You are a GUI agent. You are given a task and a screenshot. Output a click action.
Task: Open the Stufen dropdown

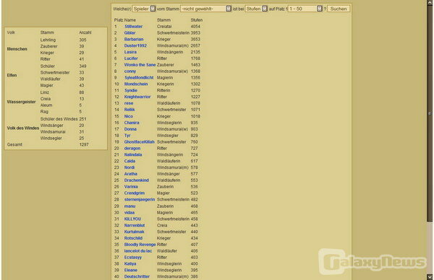tap(256, 9)
